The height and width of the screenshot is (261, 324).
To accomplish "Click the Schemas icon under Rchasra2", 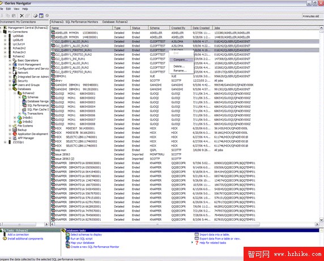I will [x=24, y=97].
